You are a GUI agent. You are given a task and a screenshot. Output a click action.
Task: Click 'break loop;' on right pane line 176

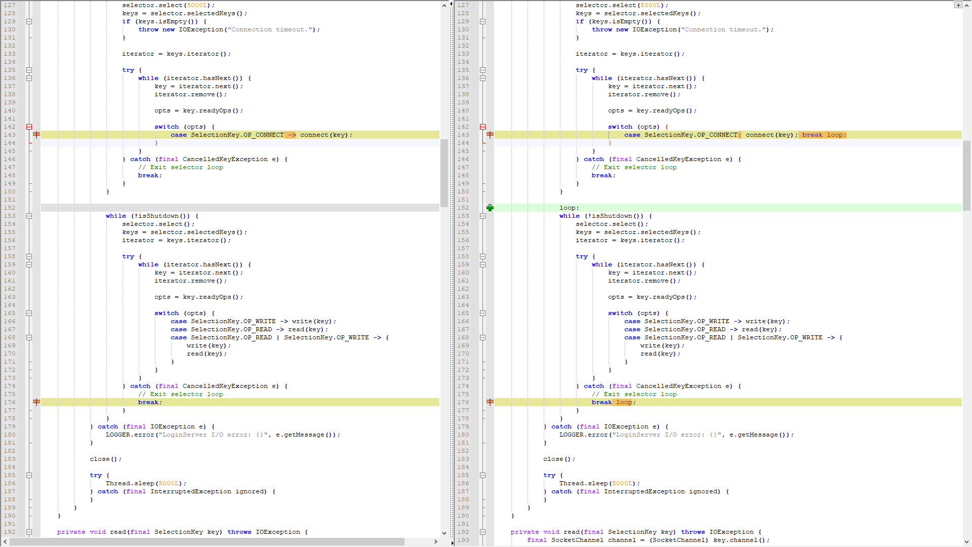[614, 402]
